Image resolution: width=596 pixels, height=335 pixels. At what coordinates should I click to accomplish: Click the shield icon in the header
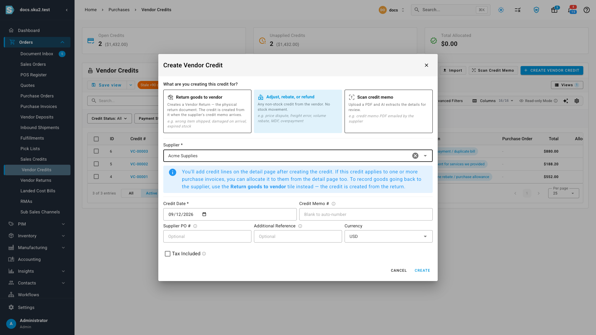[536, 10]
